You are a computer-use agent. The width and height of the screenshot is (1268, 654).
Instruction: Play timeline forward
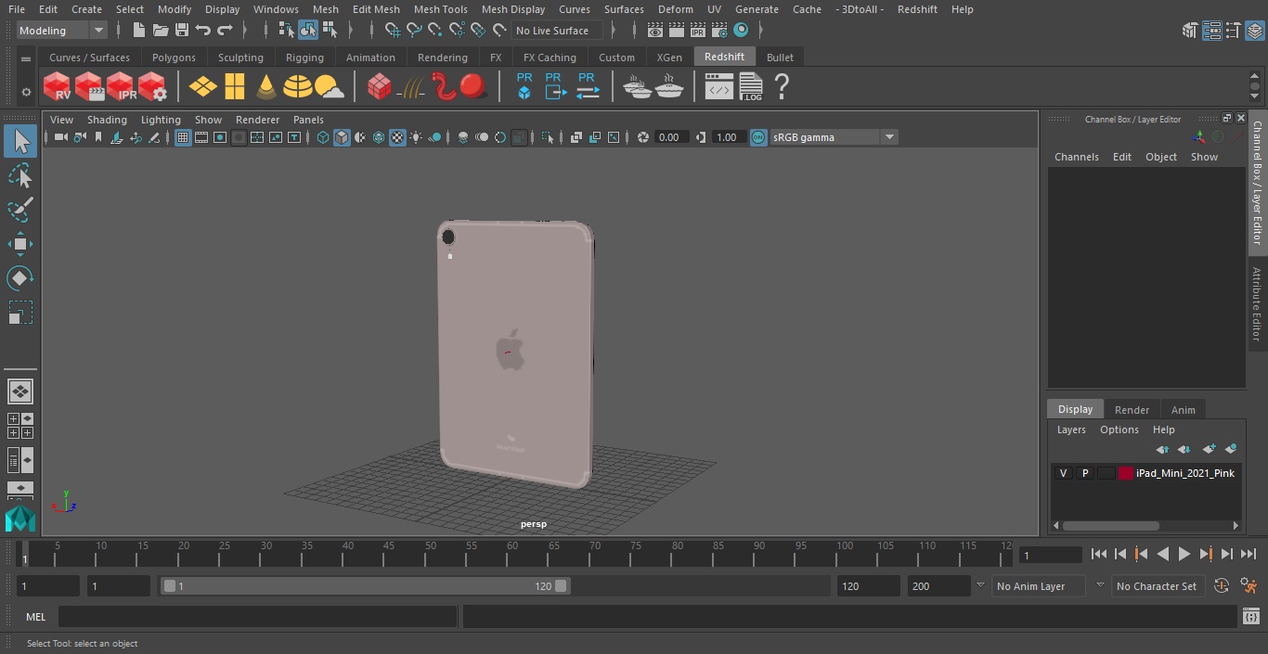tap(1184, 554)
